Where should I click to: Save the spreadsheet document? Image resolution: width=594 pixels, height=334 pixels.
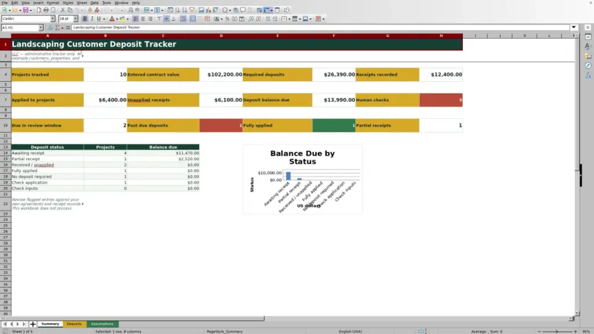click(x=26, y=10)
